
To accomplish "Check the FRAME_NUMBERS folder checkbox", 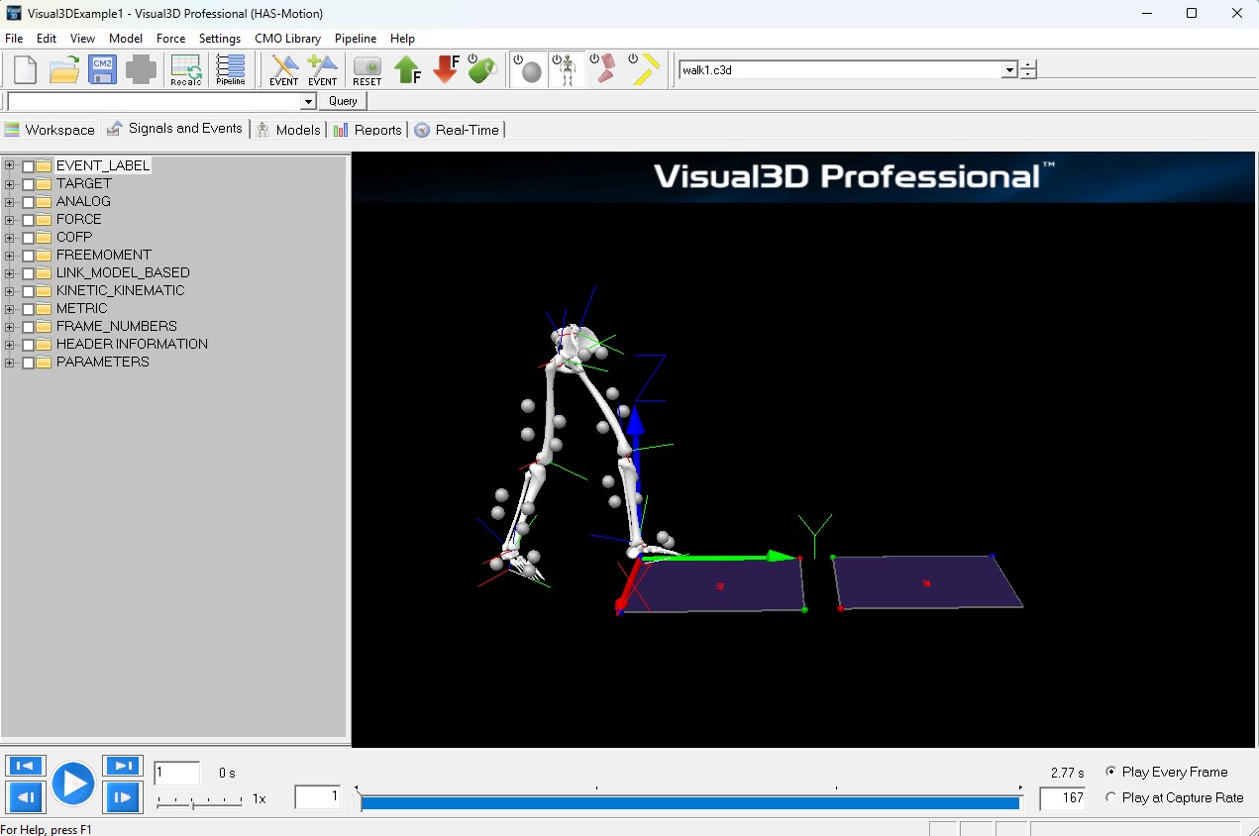I will click(x=28, y=327).
